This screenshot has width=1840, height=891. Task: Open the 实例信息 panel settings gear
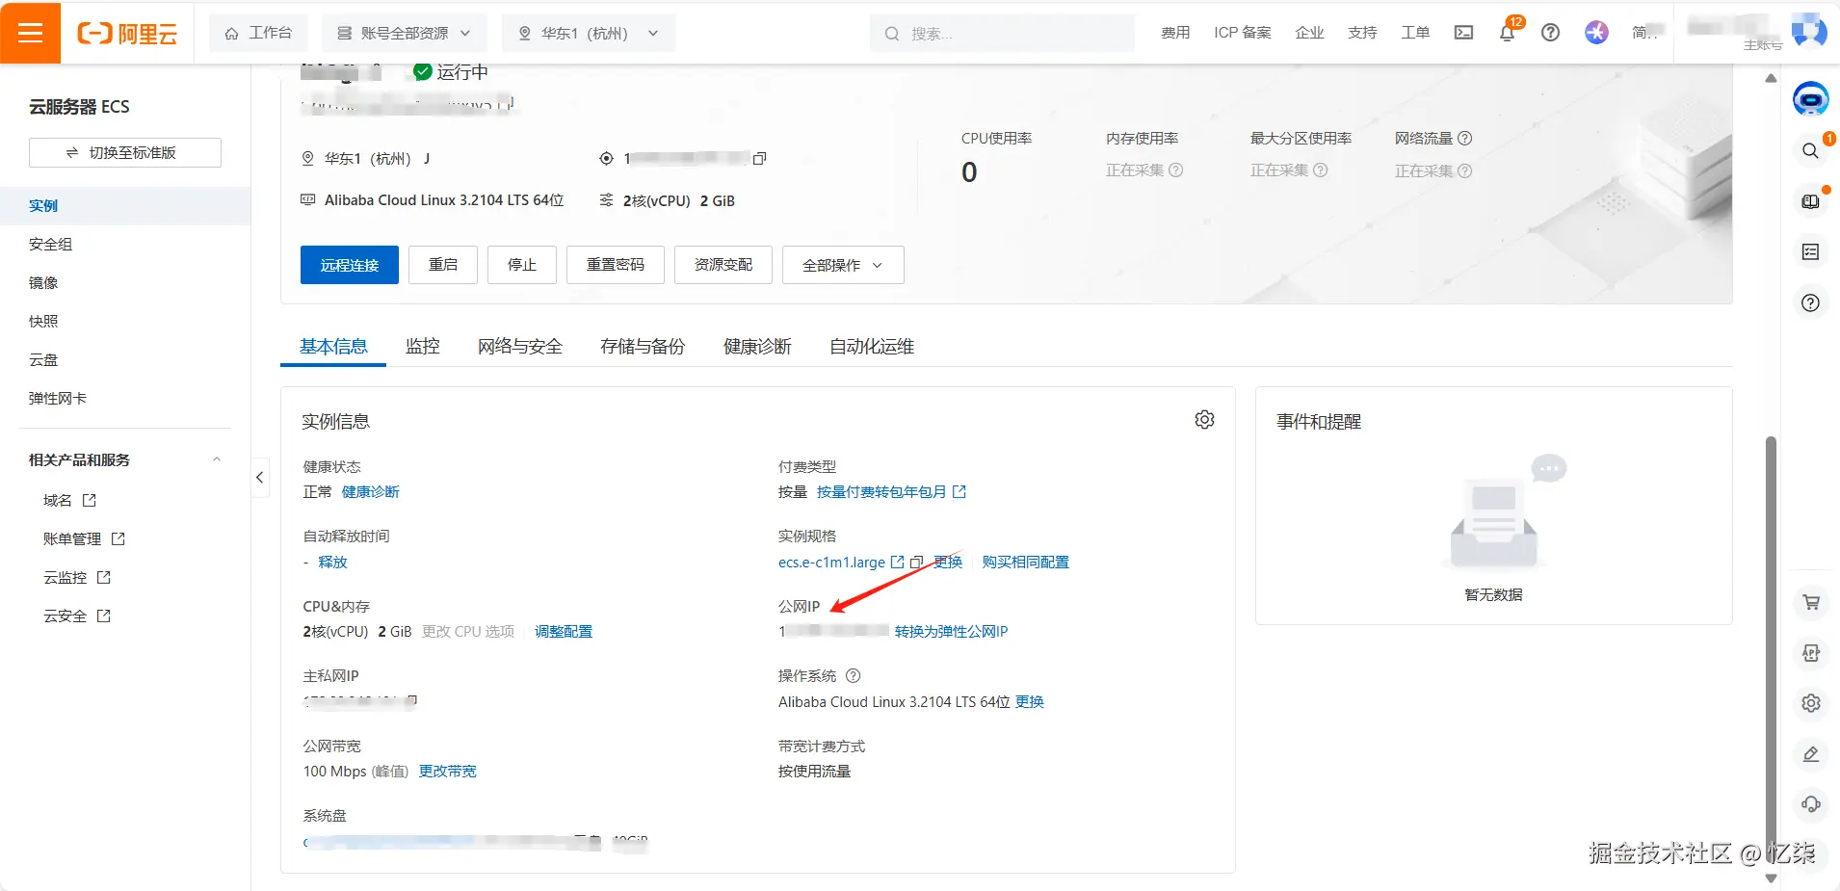click(x=1204, y=420)
